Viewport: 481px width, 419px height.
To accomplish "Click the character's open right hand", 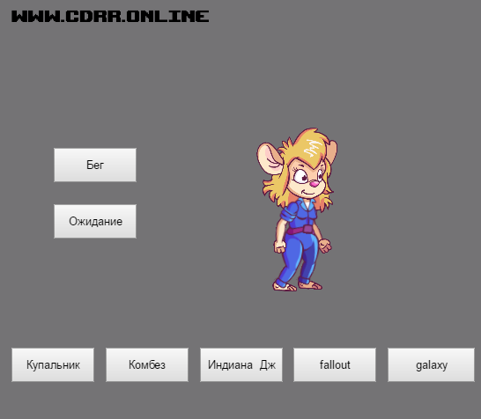I will pyautogui.click(x=325, y=246).
